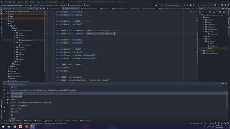Image resolution: width=230 pixels, height=129 pixels.
Task: Hide the Project panel with minus icon
Action: pyautogui.click(x=43, y=9)
